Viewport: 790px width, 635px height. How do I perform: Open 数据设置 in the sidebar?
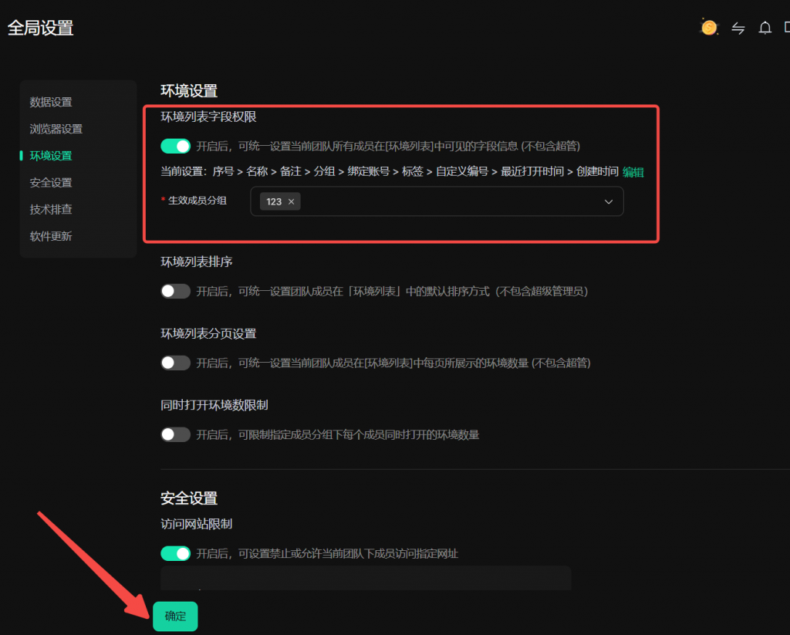51,103
